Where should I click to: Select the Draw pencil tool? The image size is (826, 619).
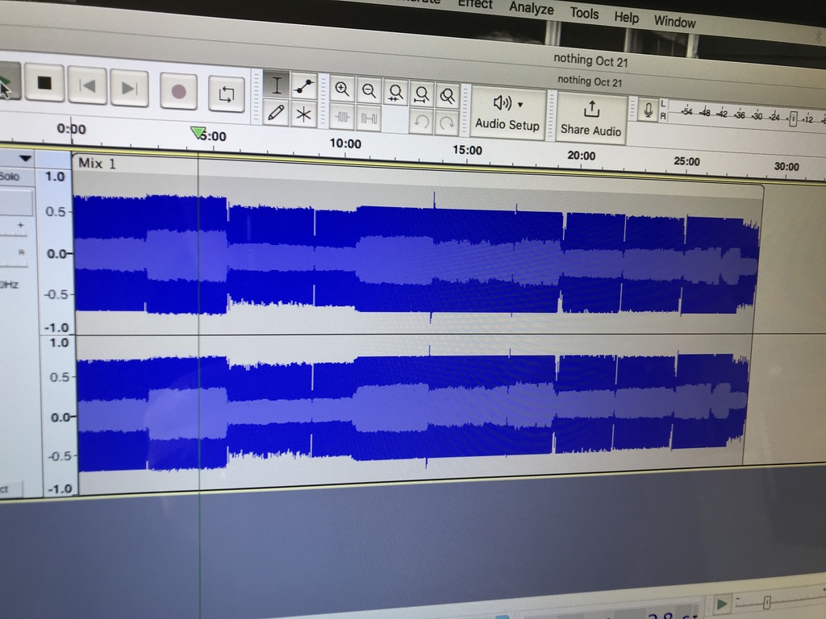(x=276, y=112)
